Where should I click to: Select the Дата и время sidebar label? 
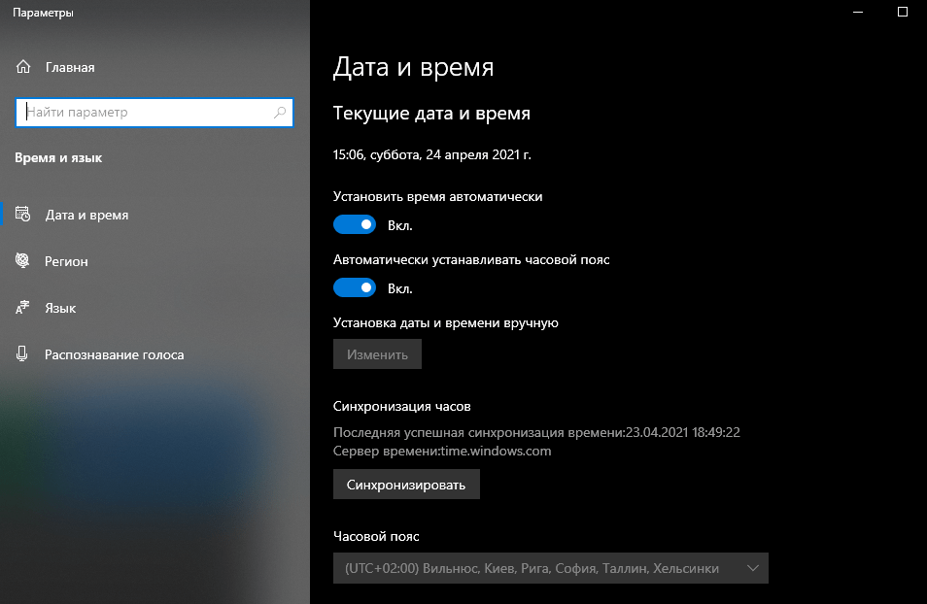click(x=86, y=215)
